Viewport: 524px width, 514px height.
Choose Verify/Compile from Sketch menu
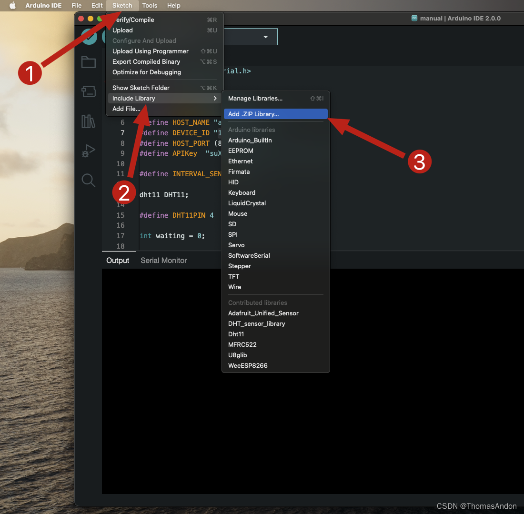164,20
